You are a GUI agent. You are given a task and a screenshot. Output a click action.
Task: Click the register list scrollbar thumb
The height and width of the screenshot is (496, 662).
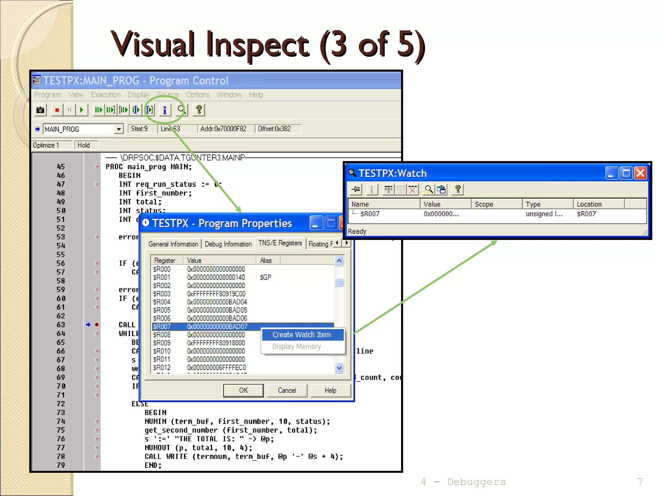tap(339, 283)
